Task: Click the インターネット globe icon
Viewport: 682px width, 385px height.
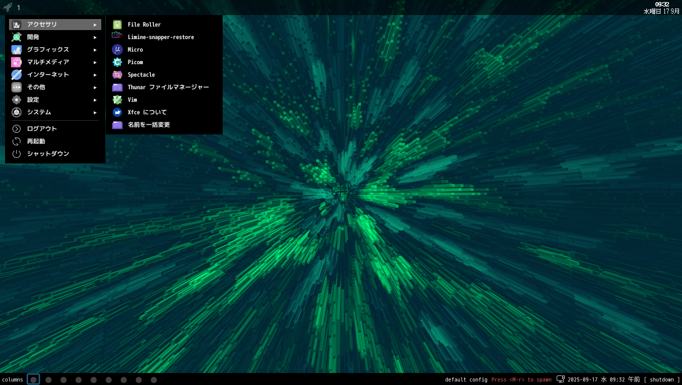Action: [17, 75]
